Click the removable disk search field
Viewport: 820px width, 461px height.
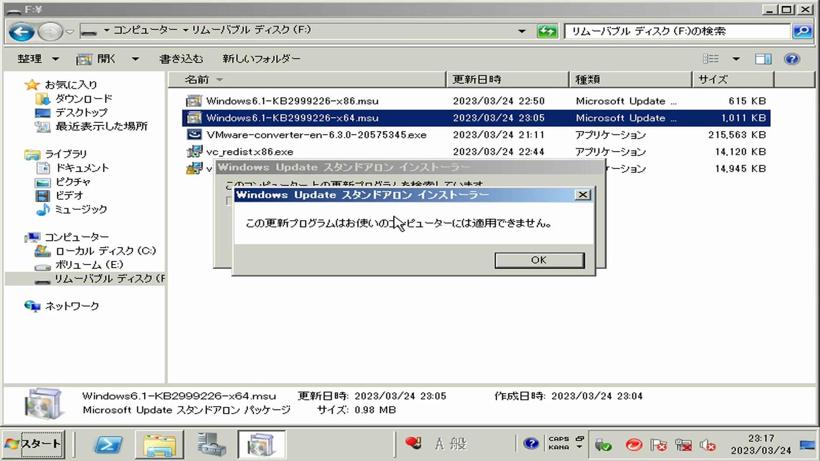[x=677, y=31]
